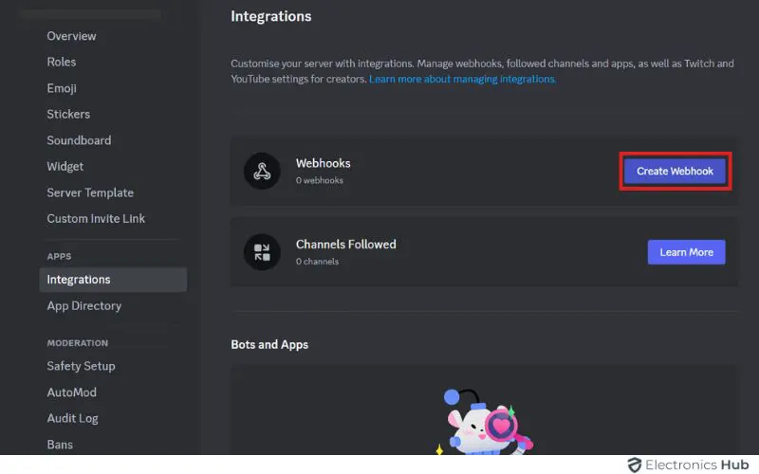Open the Bans list

pos(60,445)
